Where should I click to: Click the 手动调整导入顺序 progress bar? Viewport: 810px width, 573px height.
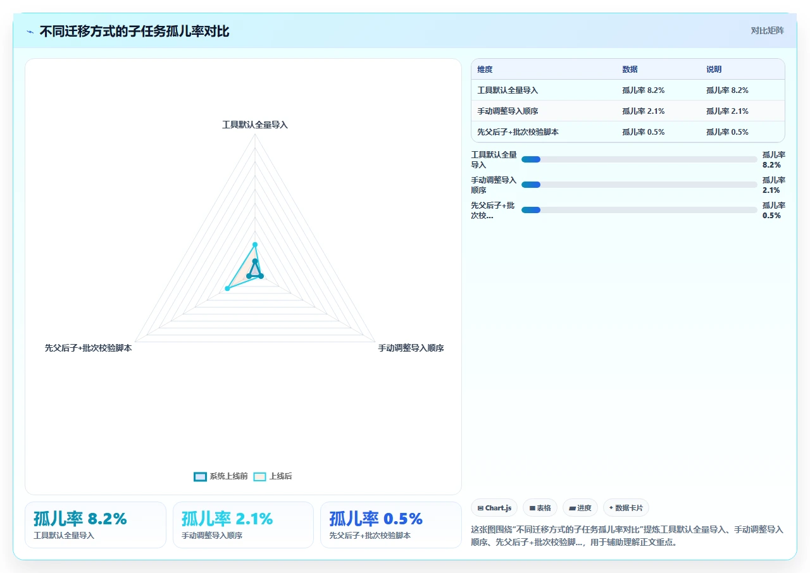[639, 185]
